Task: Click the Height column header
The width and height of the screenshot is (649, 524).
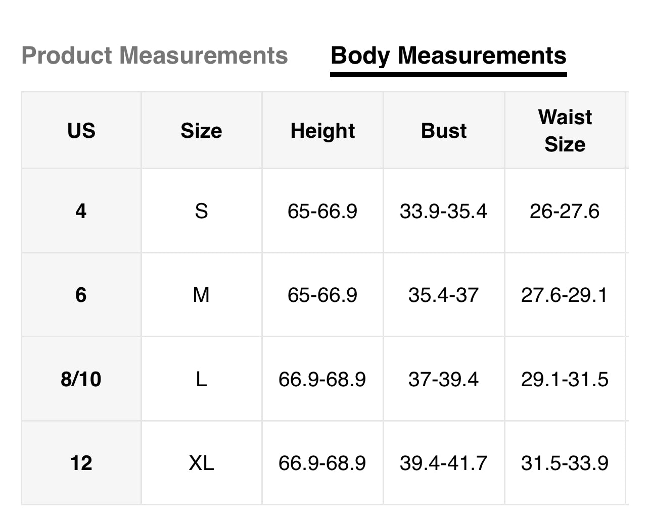Action: 322,131
